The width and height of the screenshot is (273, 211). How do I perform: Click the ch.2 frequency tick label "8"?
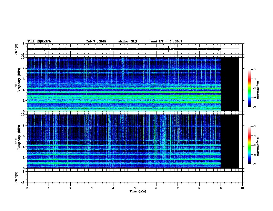tap(24, 125)
